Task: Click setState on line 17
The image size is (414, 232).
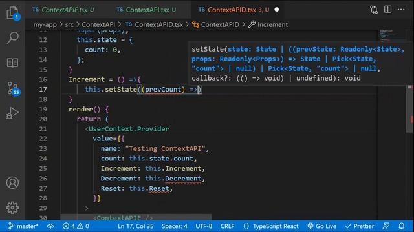Action: (x=121, y=90)
